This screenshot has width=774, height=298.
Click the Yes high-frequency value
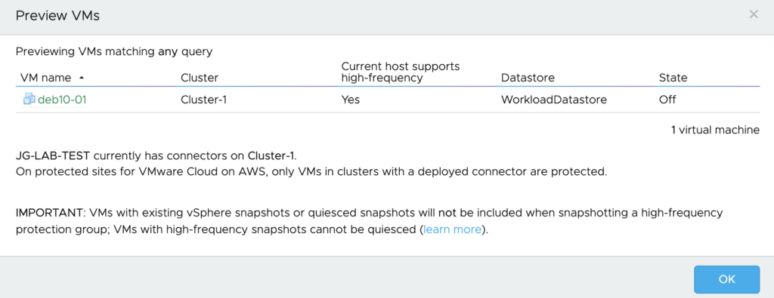pos(351,100)
